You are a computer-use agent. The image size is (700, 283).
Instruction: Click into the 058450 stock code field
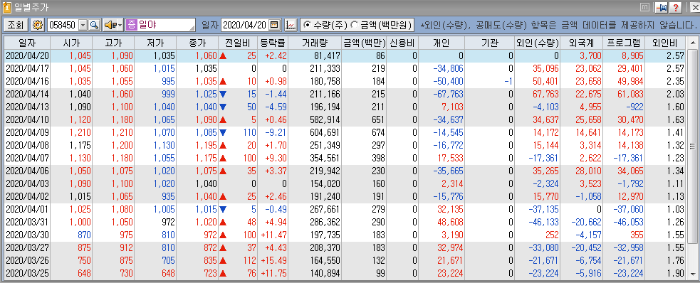(63, 25)
